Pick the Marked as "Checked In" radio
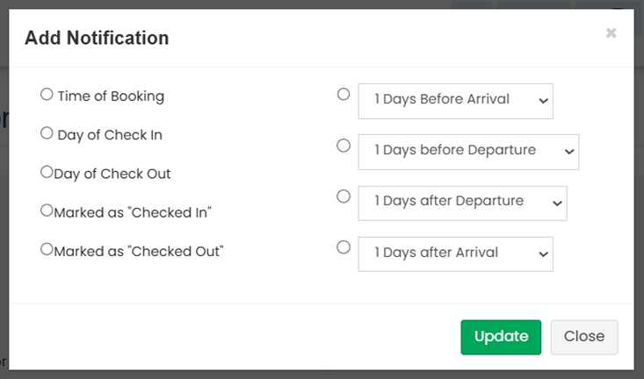The image size is (644, 379). click(47, 211)
